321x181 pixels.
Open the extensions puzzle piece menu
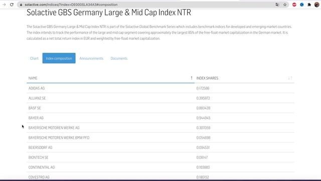[309, 5]
